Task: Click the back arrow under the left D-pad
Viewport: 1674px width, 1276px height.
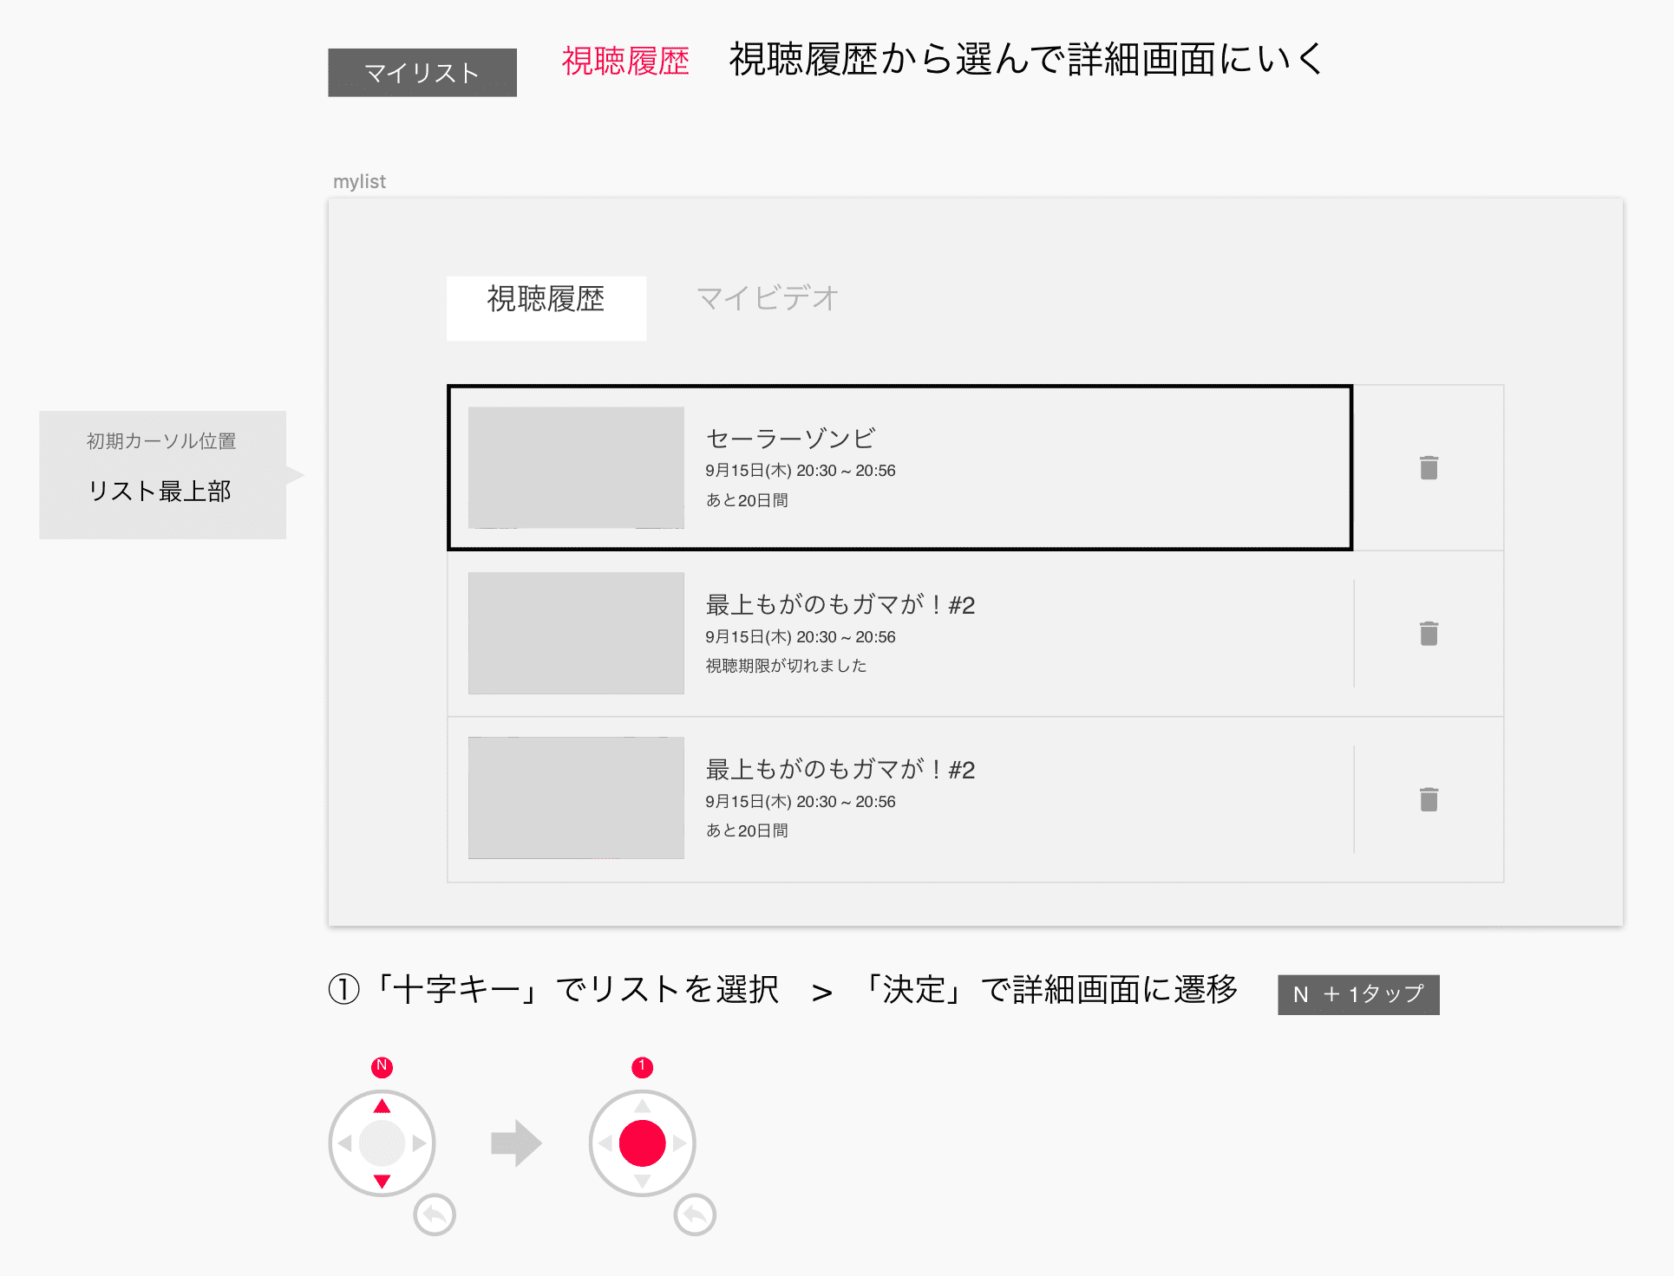Action: coord(434,1216)
